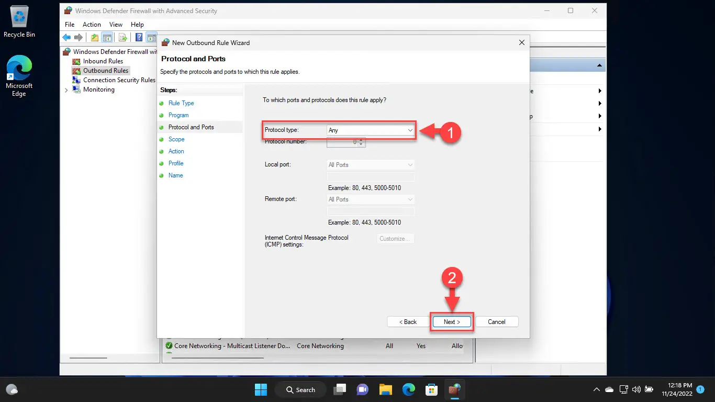Image resolution: width=715 pixels, height=402 pixels.
Task: Select Connection Security Rules tree item
Action: point(119,80)
